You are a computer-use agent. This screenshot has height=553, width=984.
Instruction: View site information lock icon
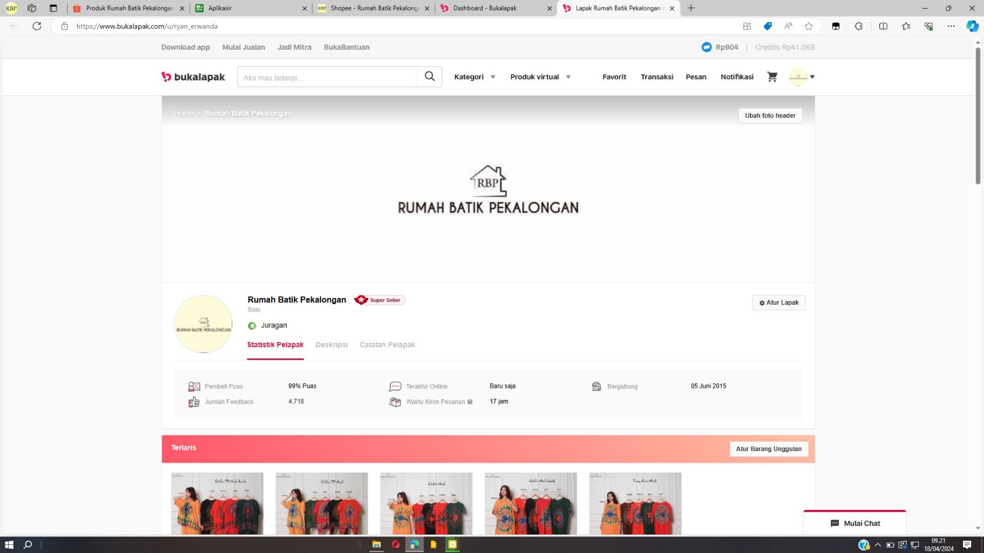click(x=65, y=26)
